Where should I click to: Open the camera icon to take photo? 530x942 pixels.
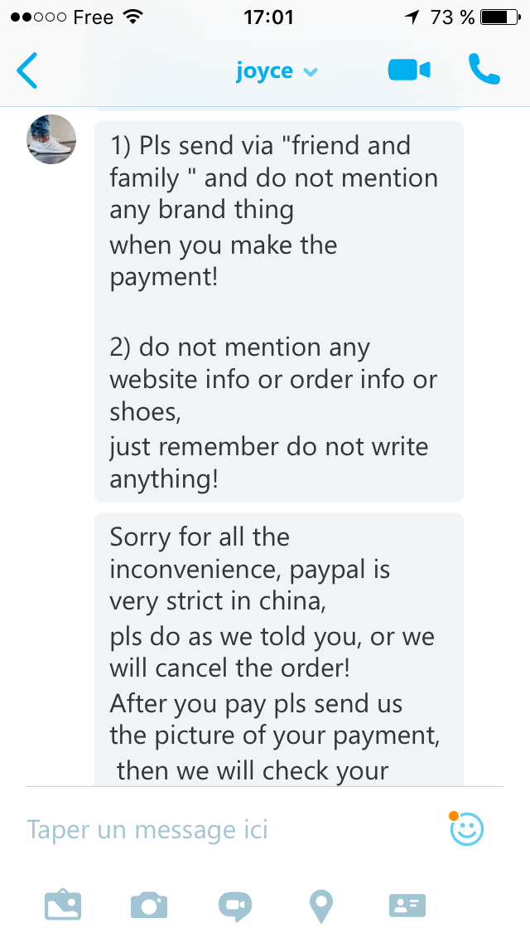click(149, 906)
